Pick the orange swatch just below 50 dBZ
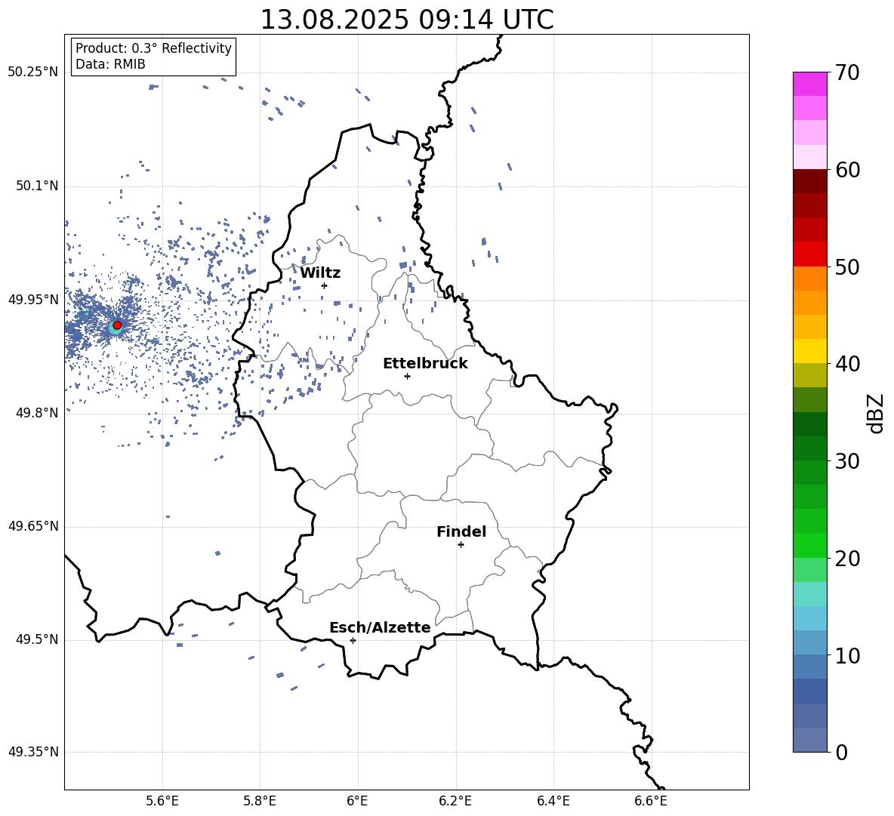 tap(810, 279)
